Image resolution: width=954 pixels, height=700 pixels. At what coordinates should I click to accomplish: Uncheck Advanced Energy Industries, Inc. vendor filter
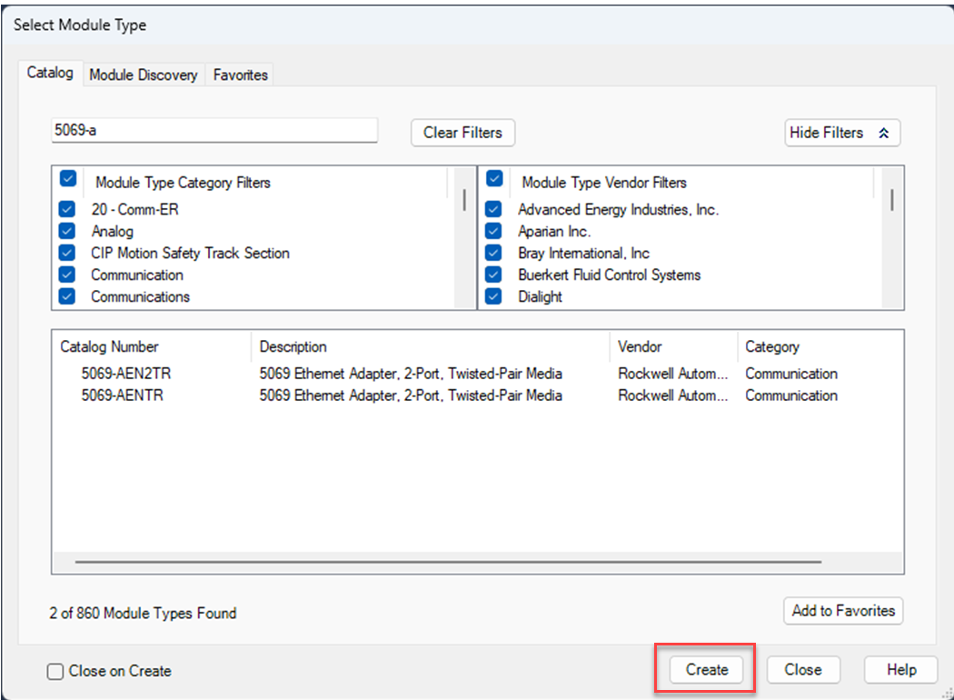click(x=493, y=209)
